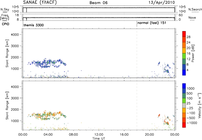Click the '28' power colorbar tick value
The image size is (202, 140).
point(188,37)
